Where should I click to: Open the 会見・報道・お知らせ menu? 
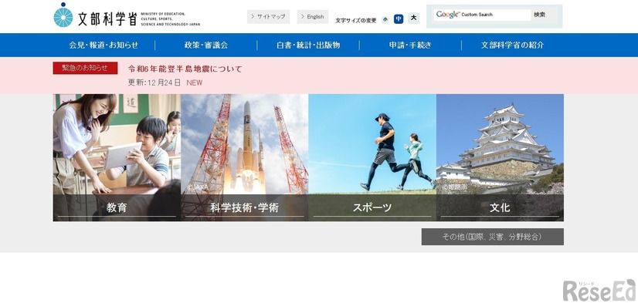pos(104,45)
